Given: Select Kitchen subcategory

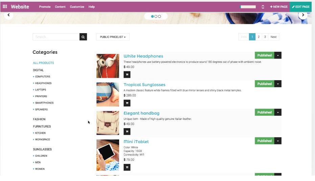Looking at the screenshot, I should [40, 133].
